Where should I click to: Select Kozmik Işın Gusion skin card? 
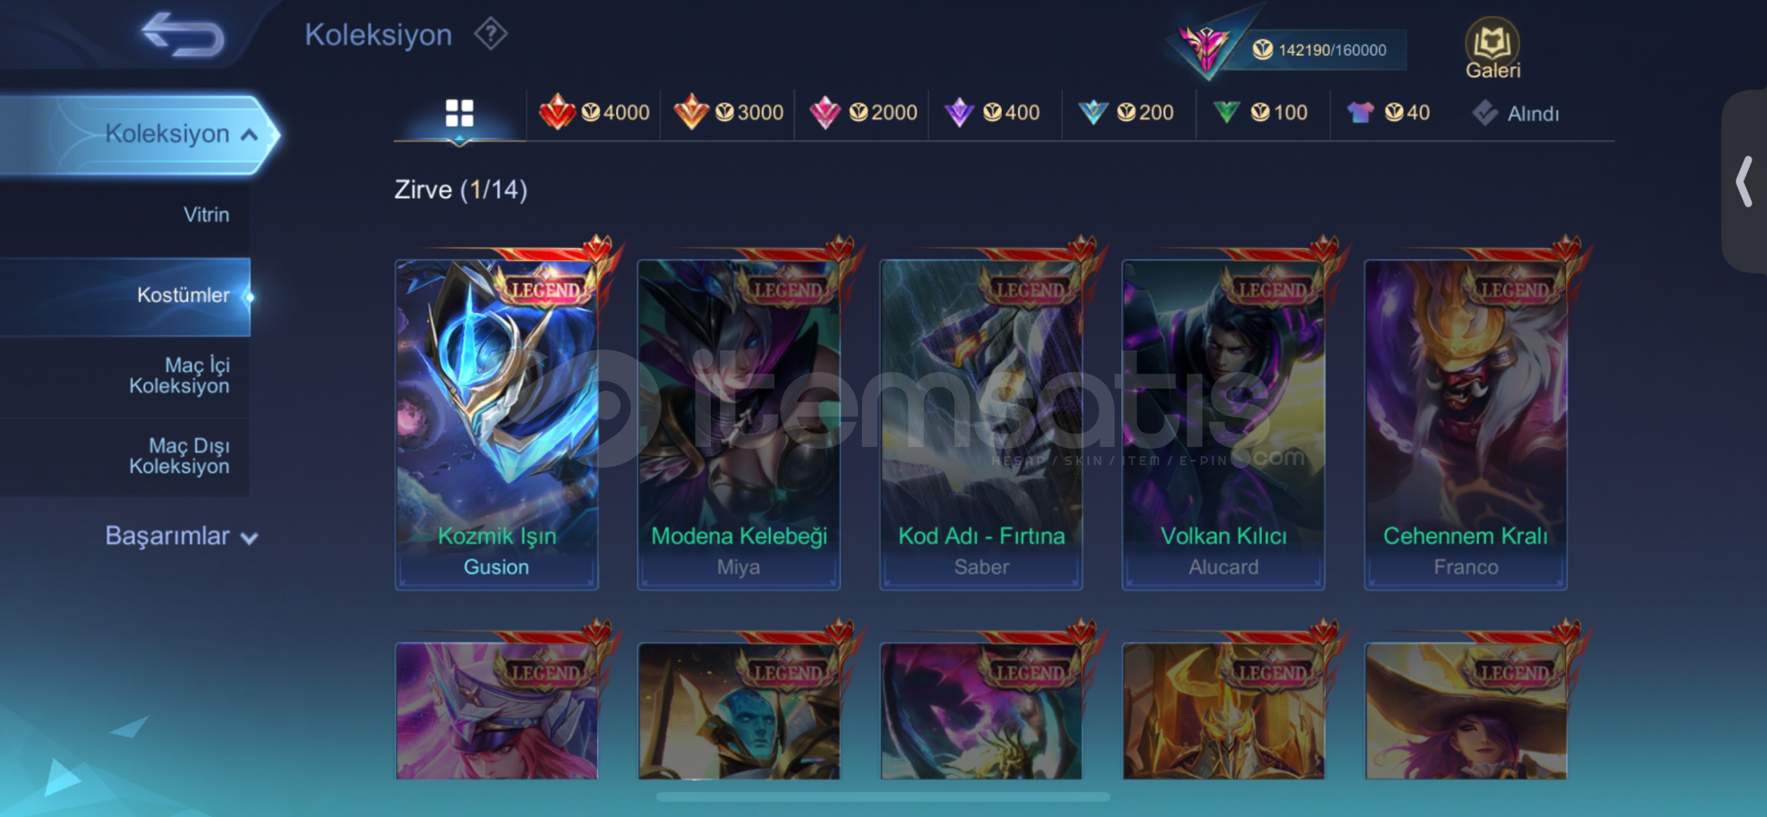(497, 424)
